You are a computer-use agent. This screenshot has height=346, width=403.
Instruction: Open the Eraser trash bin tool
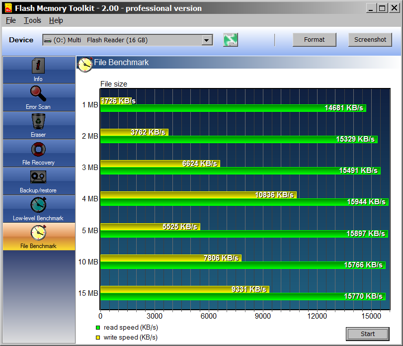(38, 122)
